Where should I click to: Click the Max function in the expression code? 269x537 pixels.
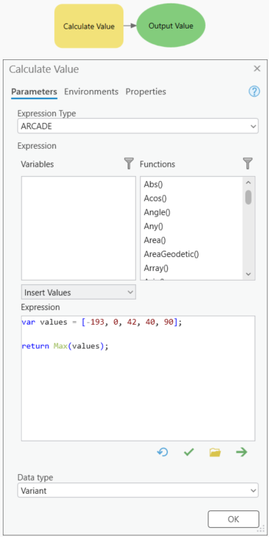point(60,346)
